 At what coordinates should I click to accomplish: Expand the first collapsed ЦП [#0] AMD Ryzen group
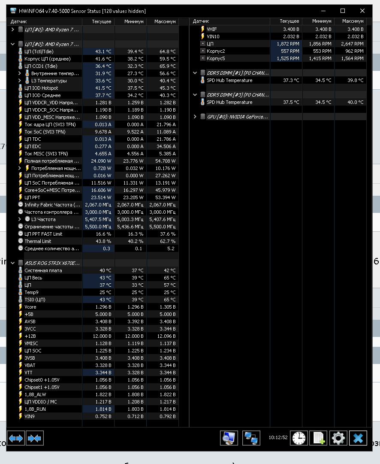click(x=12, y=29)
